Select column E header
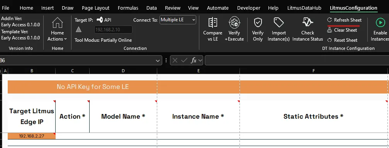 [199, 71]
